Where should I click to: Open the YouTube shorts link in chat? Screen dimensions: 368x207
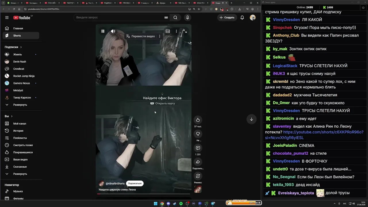pyautogui.click(x=315, y=135)
